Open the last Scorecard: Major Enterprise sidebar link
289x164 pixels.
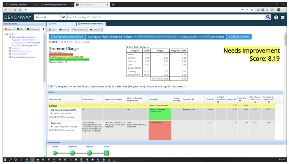(24, 57)
